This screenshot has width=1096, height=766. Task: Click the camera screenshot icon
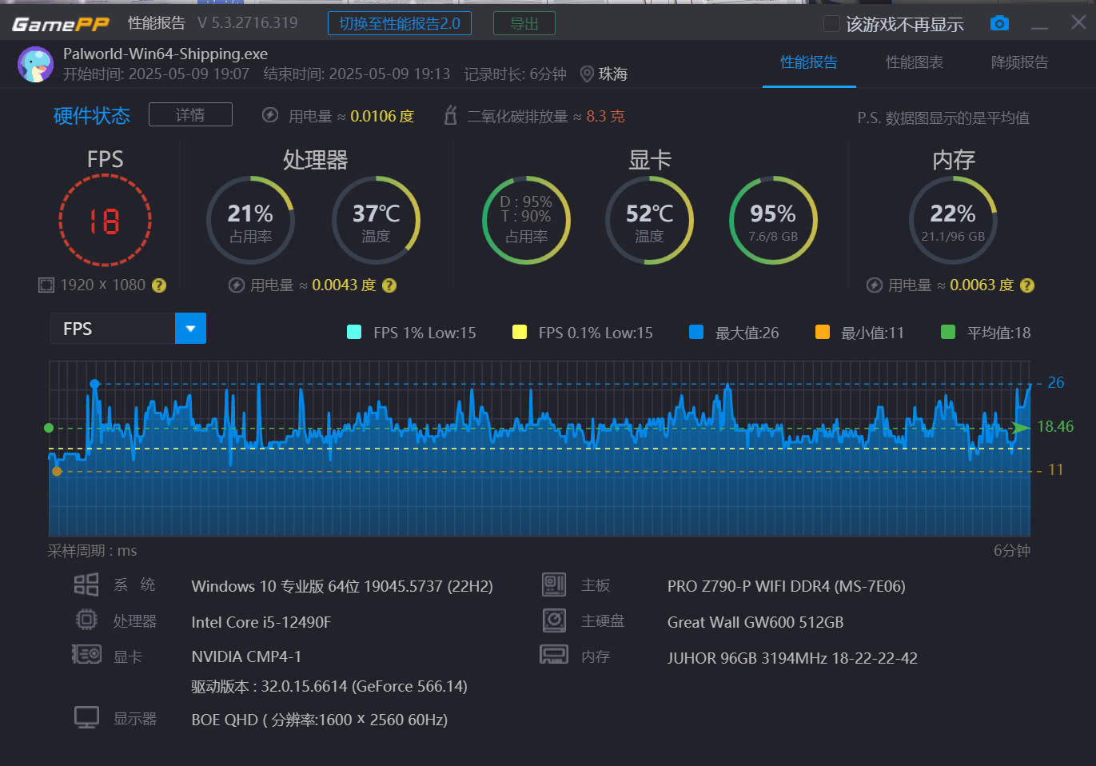999,24
